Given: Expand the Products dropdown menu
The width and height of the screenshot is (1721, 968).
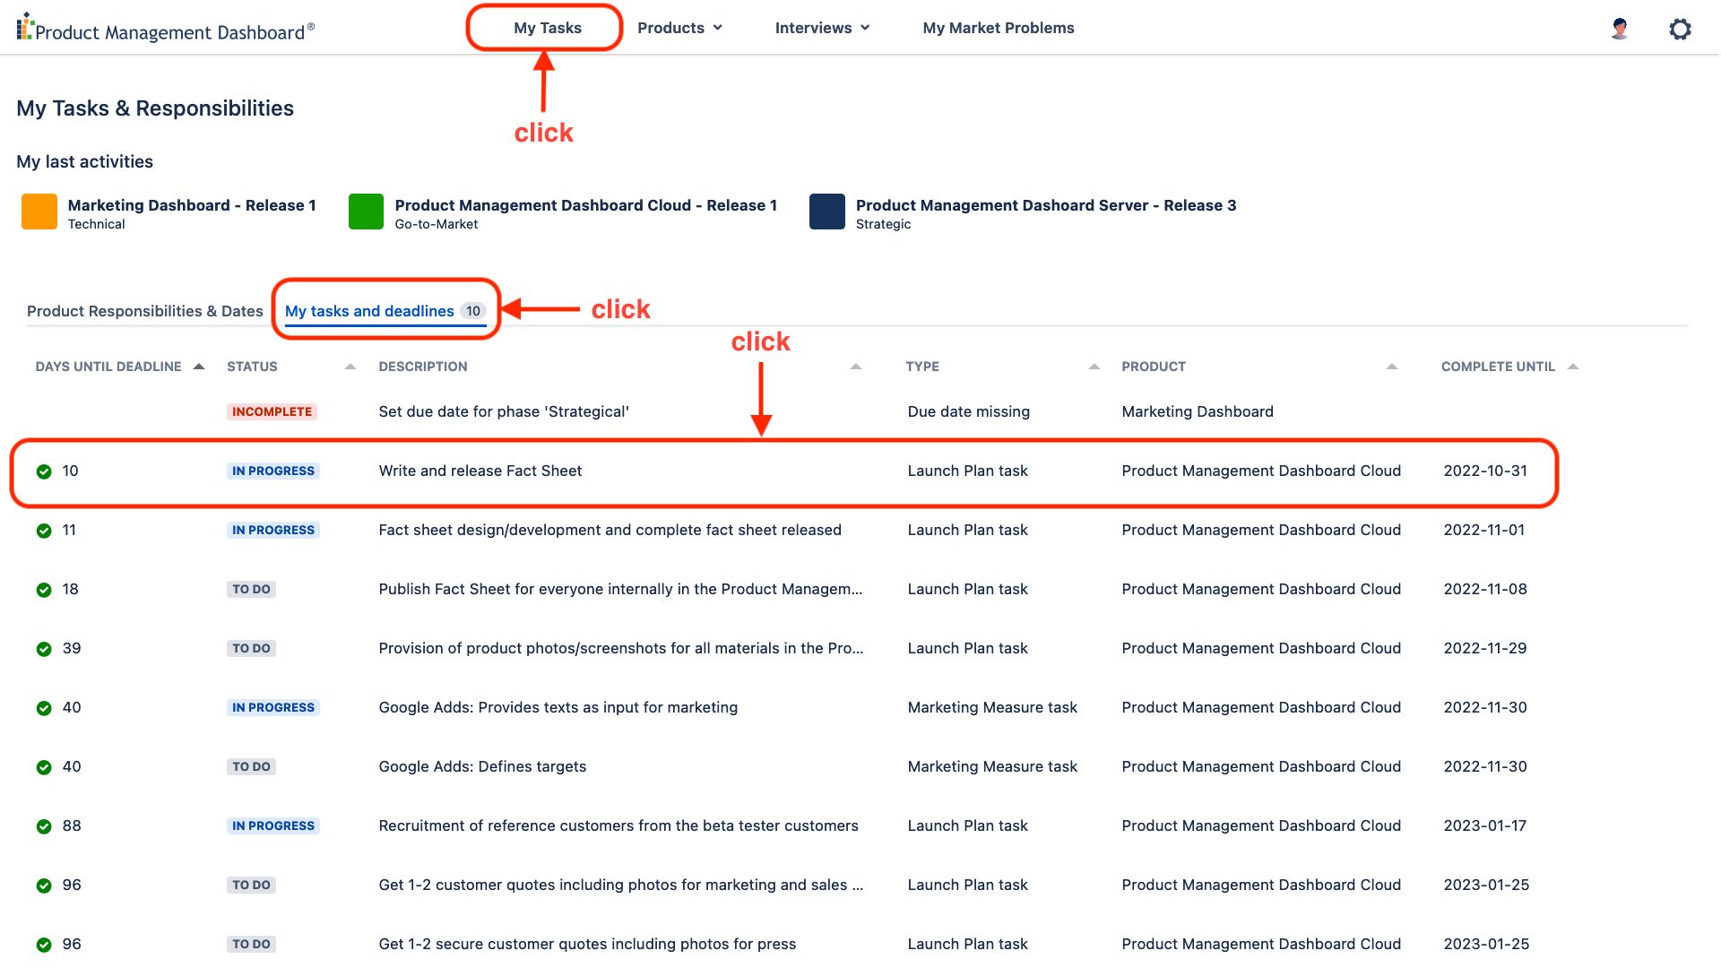Looking at the screenshot, I should pyautogui.click(x=679, y=28).
